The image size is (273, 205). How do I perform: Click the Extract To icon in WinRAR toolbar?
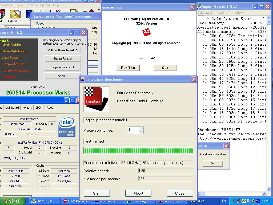pos(15,16)
